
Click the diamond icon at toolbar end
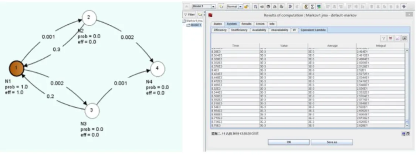coord(404,7)
